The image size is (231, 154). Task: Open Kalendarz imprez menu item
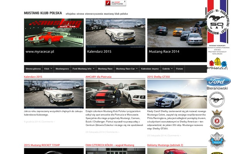tap(150, 69)
